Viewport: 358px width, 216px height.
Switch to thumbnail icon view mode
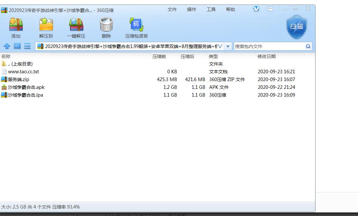pos(17,46)
